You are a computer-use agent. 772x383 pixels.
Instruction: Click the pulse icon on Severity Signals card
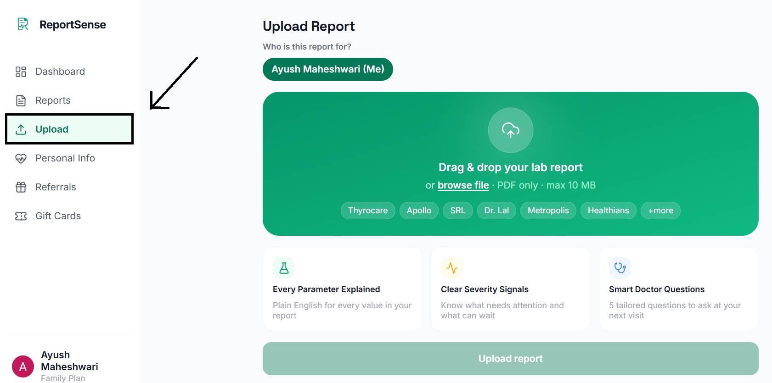click(x=452, y=268)
